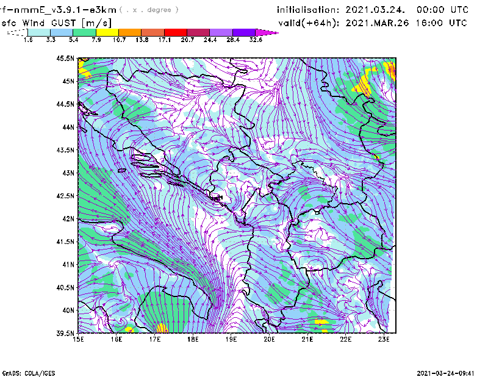488x377 pixels.
Task: Click the '15E' longitude label
Action: pos(78,339)
